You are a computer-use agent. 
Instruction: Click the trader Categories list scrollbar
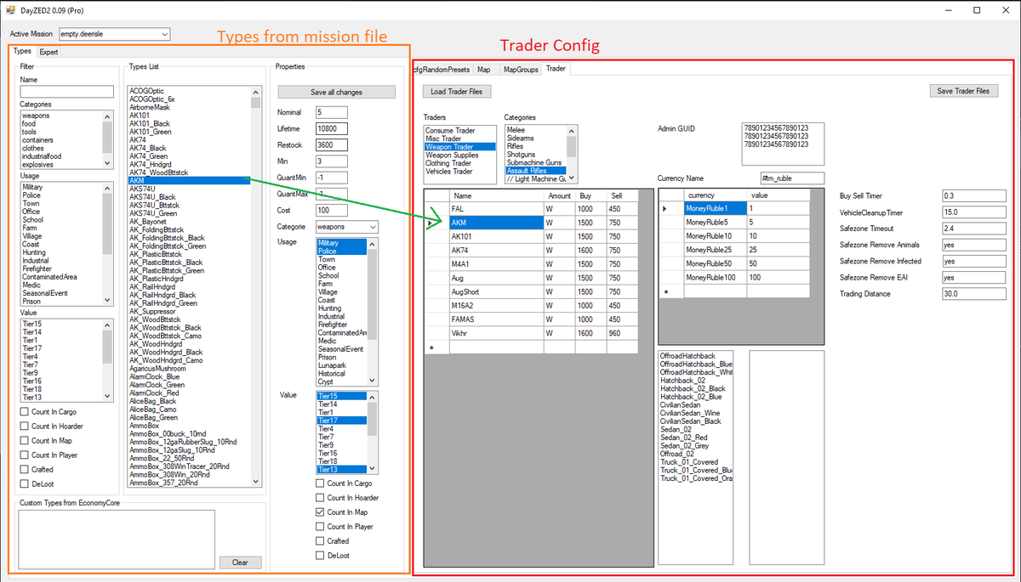tap(572, 154)
